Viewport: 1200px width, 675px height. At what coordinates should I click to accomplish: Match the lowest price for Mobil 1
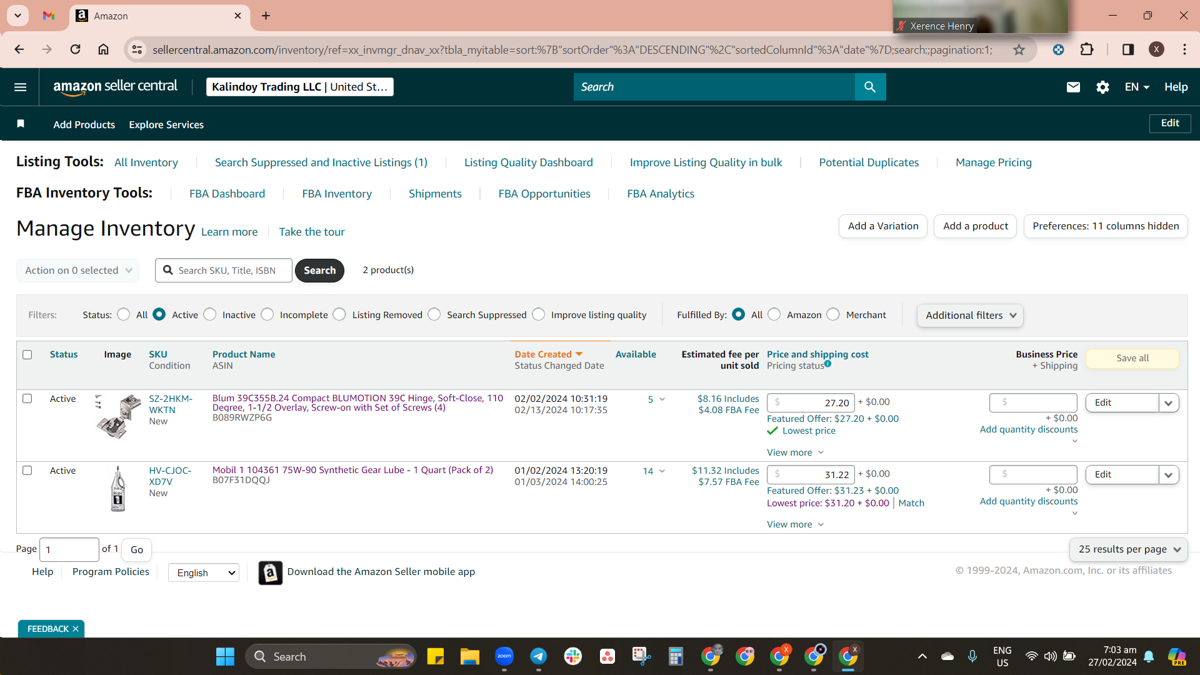(x=911, y=503)
